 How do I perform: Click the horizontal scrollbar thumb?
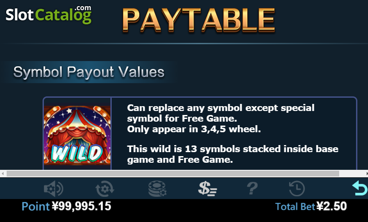tap(173, 173)
